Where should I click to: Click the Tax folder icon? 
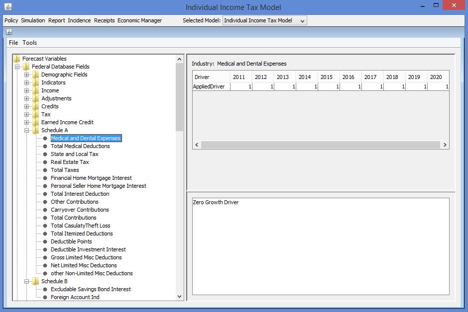pyautogui.click(x=36, y=114)
